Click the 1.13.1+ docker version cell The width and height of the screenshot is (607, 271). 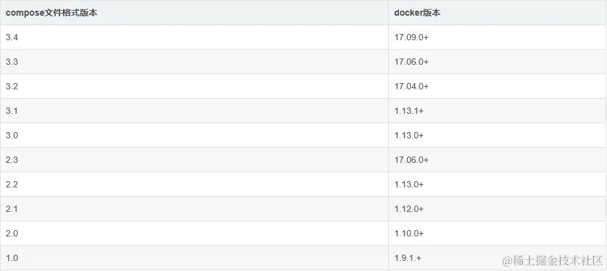pyautogui.click(x=497, y=111)
